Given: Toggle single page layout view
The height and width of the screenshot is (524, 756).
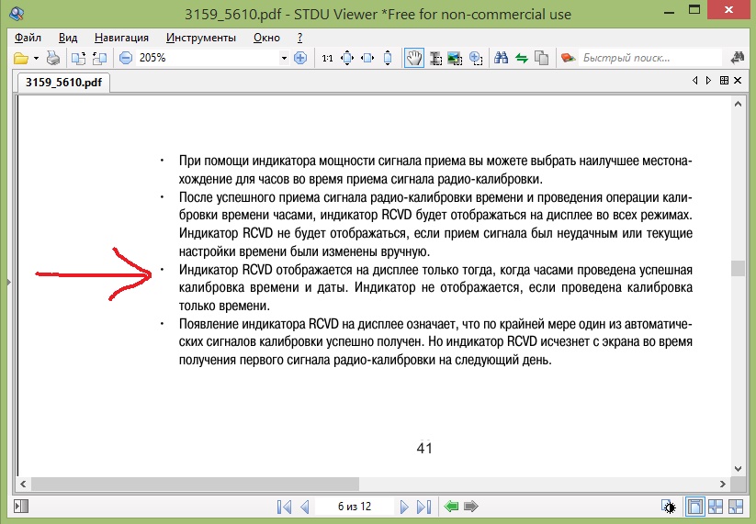Looking at the screenshot, I should (x=696, y=507).
